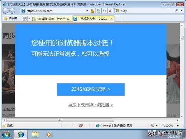Open the status bar warning icon beside 完成

click(x=4, y=125)
